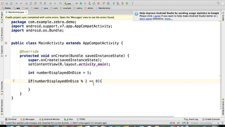Select Demo in the breadcrumb bar

[6, 8]
